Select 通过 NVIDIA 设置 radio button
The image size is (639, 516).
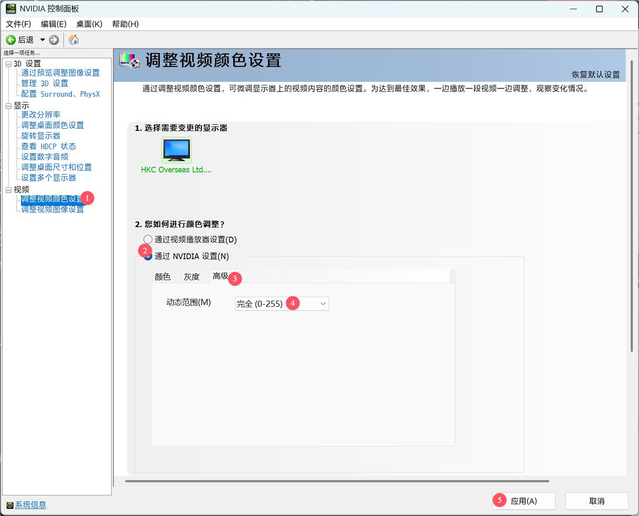148,257
